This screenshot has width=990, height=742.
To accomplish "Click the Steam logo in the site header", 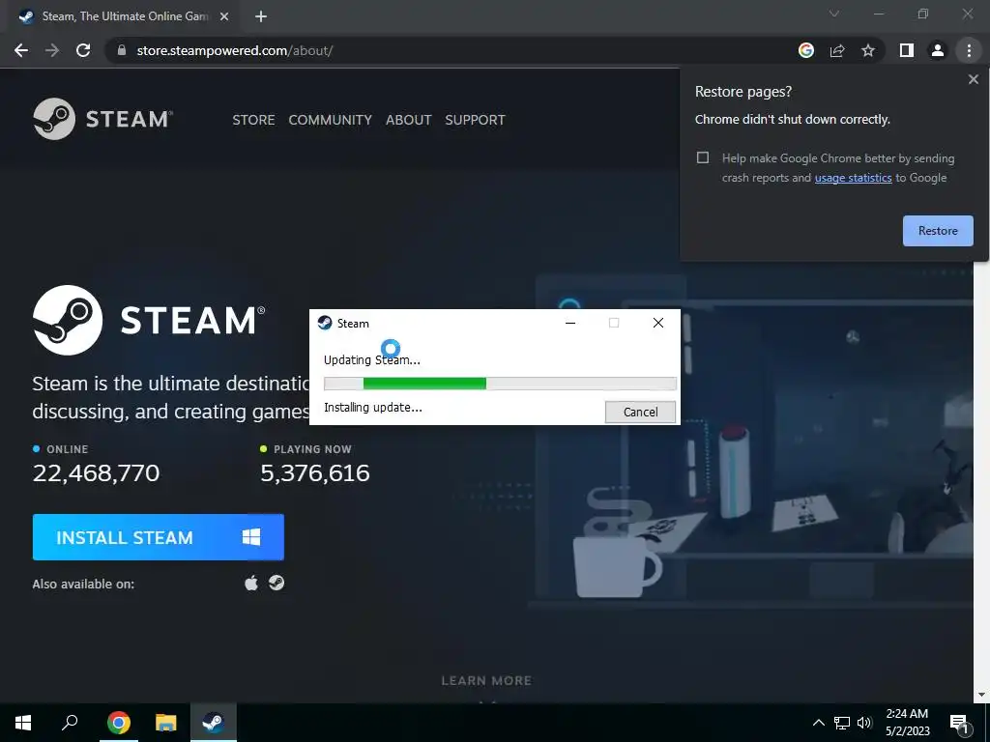I will click(102, 119).
